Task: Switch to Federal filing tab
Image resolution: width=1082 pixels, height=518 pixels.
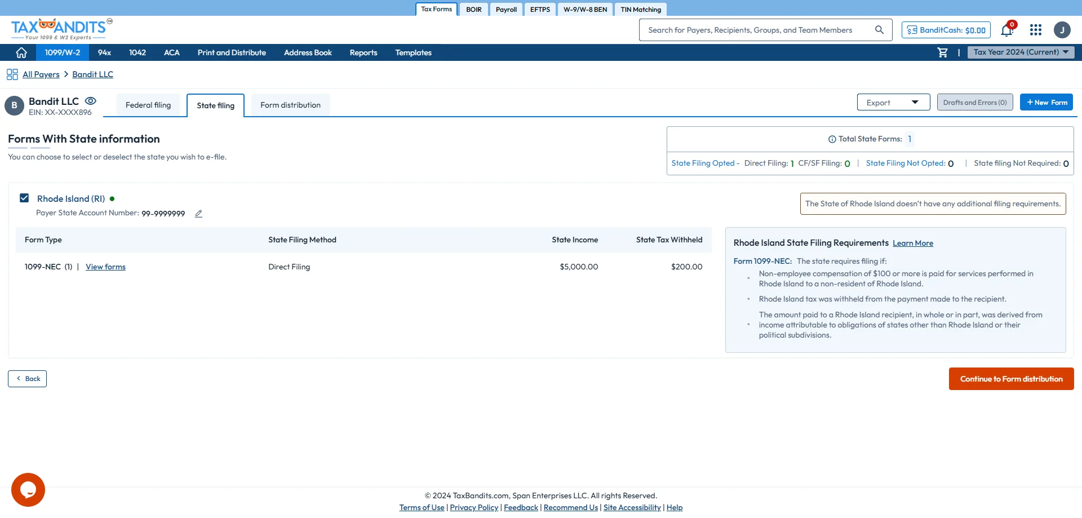Action: click(x=148, y=105)
